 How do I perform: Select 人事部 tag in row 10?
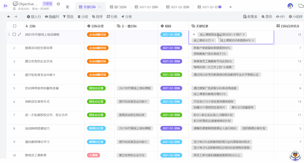coord(93,155)
